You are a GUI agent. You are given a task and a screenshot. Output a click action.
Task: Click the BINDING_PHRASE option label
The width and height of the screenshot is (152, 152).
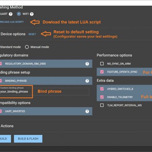(x=16, y=81)
